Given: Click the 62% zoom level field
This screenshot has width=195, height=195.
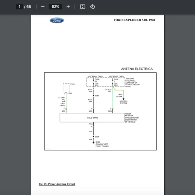Looking at the screenshot, I should coord(55,6).
